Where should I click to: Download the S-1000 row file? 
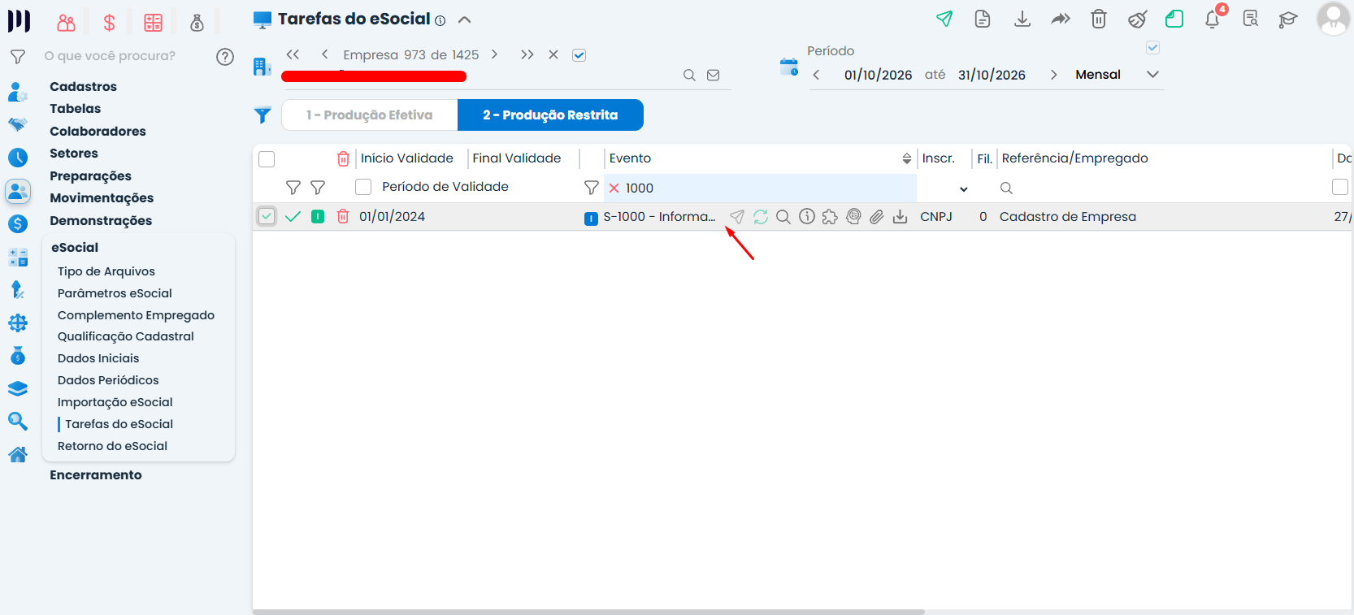pyautogui.click(x=900, y=217)
